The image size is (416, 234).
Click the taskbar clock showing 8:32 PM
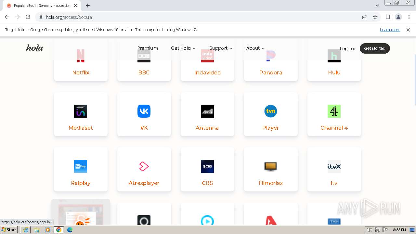(x=399, y=230)
